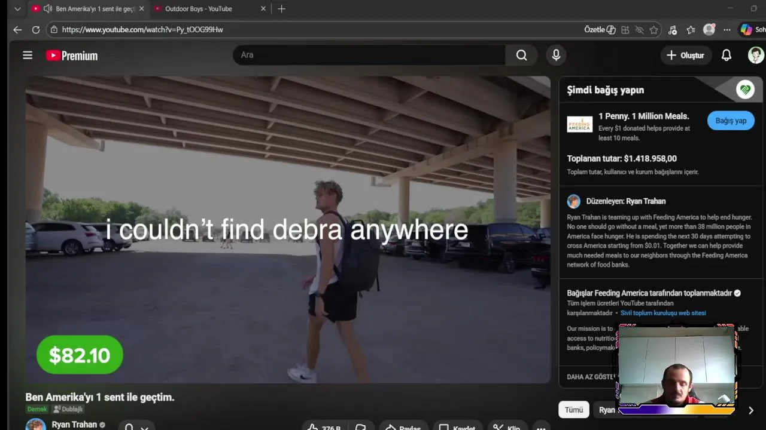
Task: Open the Edge browser profile avatar
Action: [709, 29]
